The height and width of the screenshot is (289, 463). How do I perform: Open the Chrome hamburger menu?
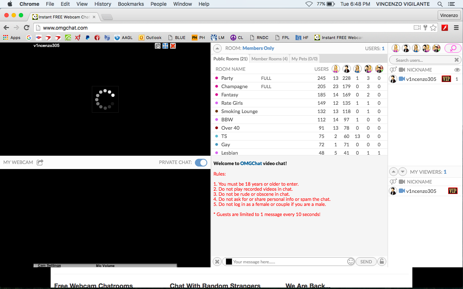click(456, 28)
